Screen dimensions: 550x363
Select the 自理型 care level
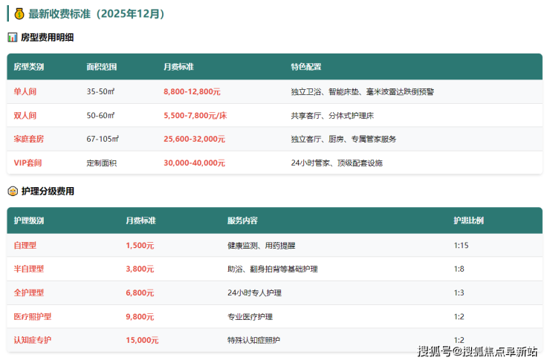click(x=25, y=245)
